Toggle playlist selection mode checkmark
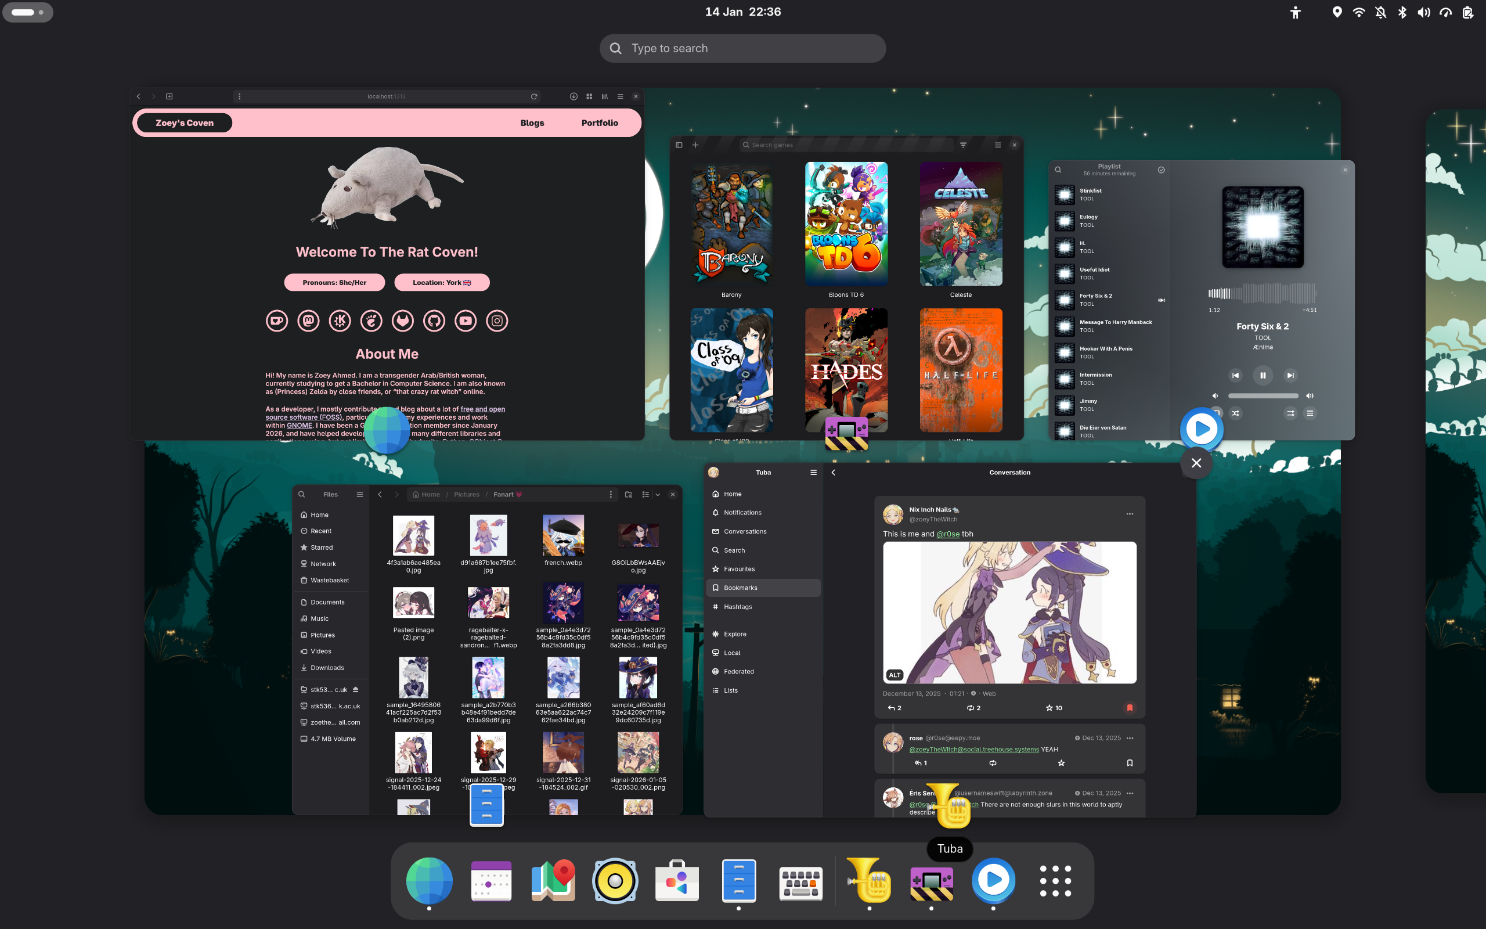The height and width of the screenshot is (929, 1486). [1160, 170]
